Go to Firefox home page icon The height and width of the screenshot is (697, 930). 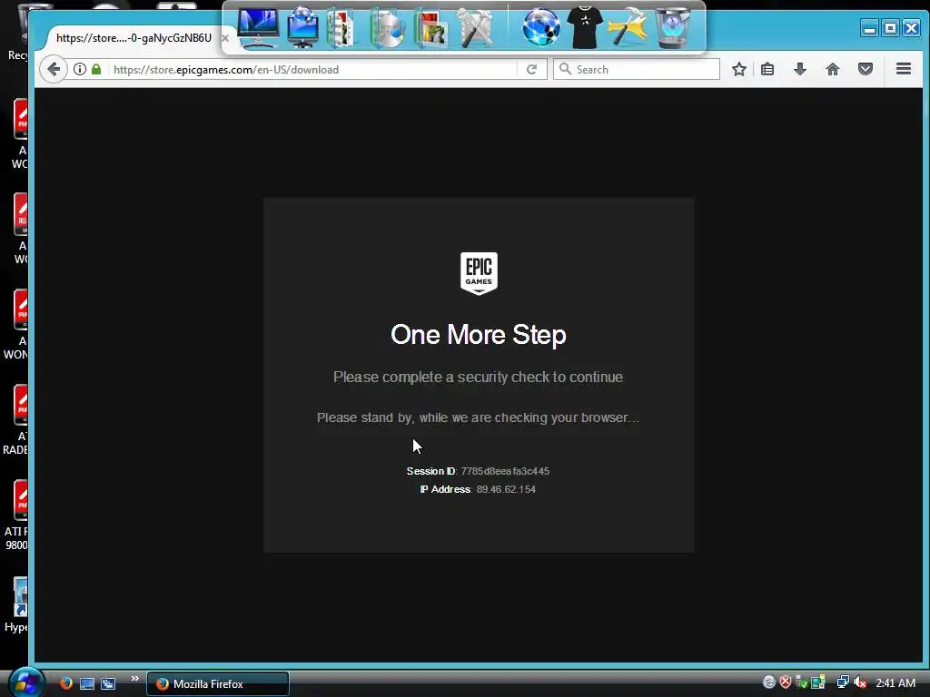point(833,69)
